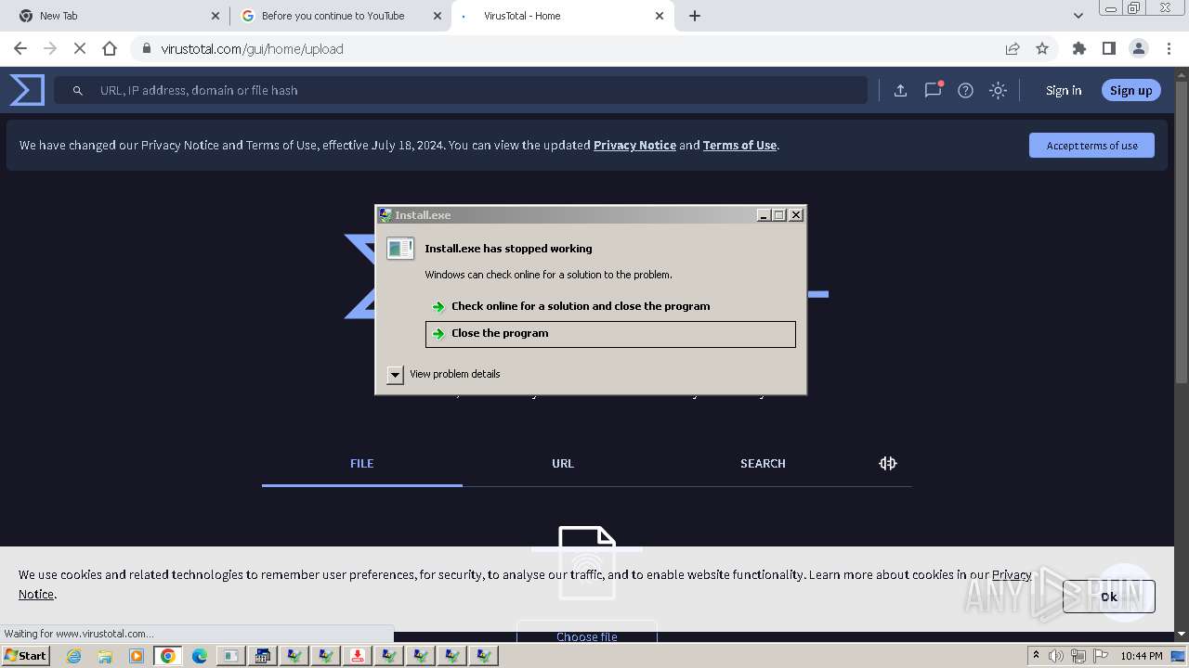This screenshot has height=668, width=1189.
Task: Open the Terms of Use link
Action: 739,145
